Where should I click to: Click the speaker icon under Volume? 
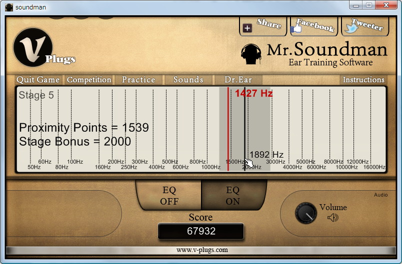(333, 218)
